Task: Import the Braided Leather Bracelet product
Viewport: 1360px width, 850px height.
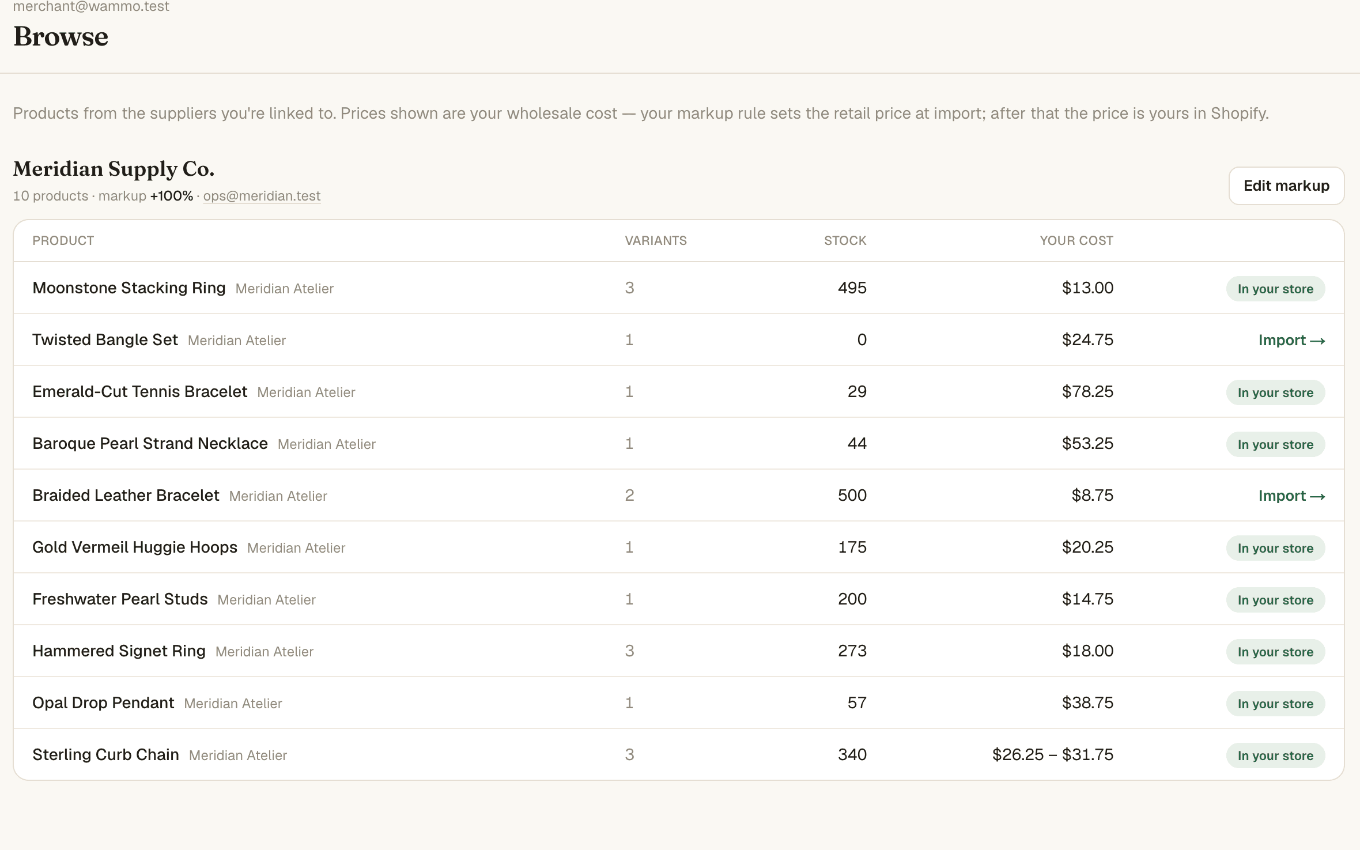Action: 1291,496
